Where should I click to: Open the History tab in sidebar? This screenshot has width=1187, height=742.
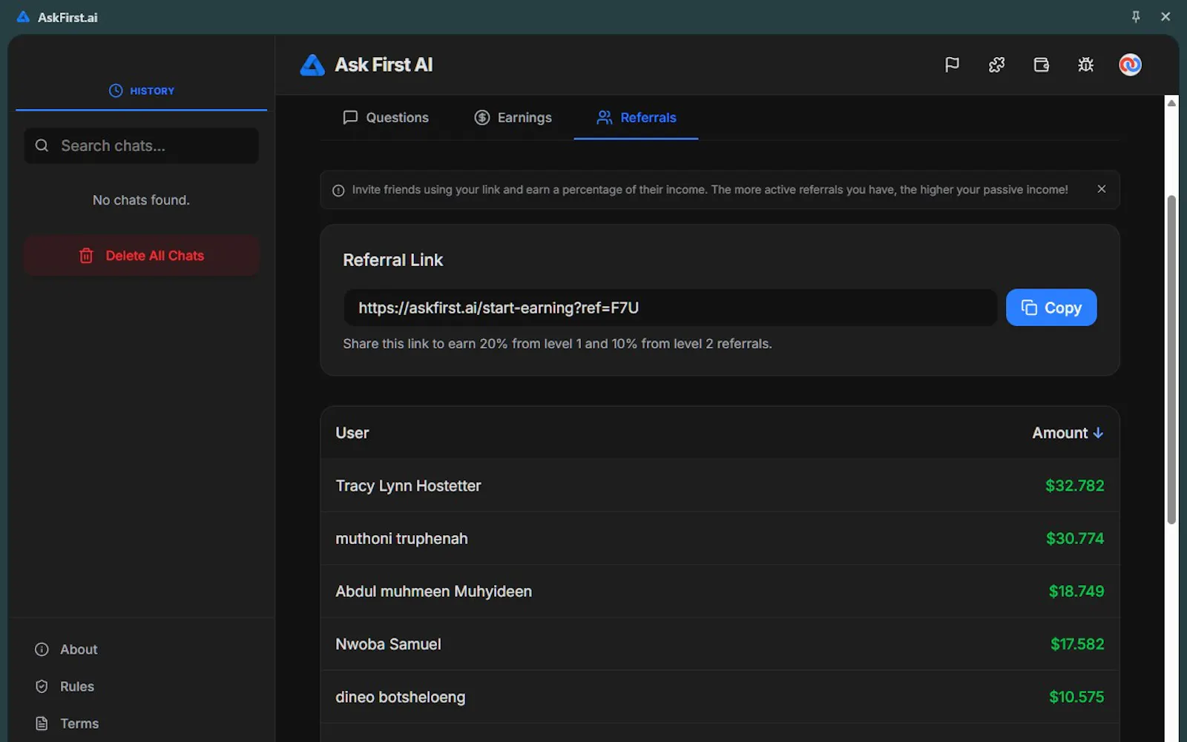pos(141,90)
